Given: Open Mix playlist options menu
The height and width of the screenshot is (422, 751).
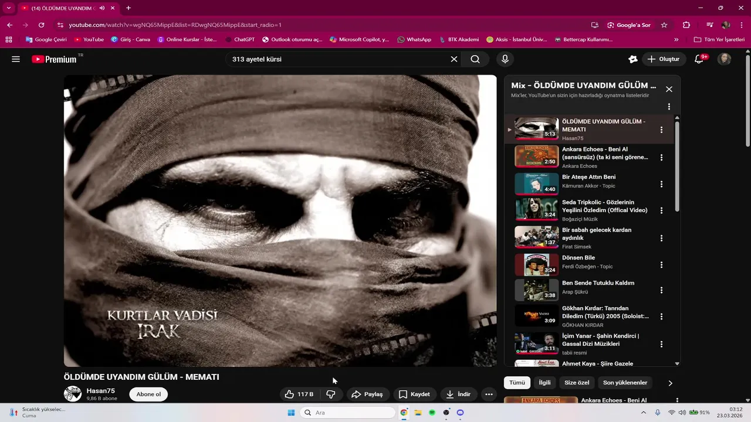Looking at the screenshot, I should coord(669,107).
